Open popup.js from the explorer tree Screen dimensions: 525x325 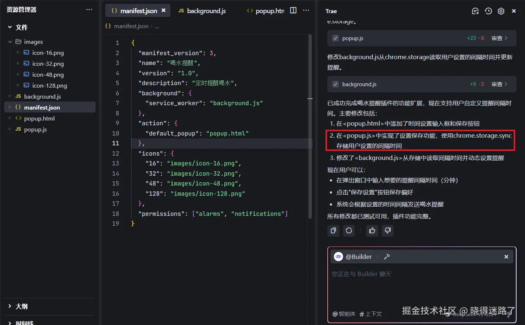tap(36, 129)
